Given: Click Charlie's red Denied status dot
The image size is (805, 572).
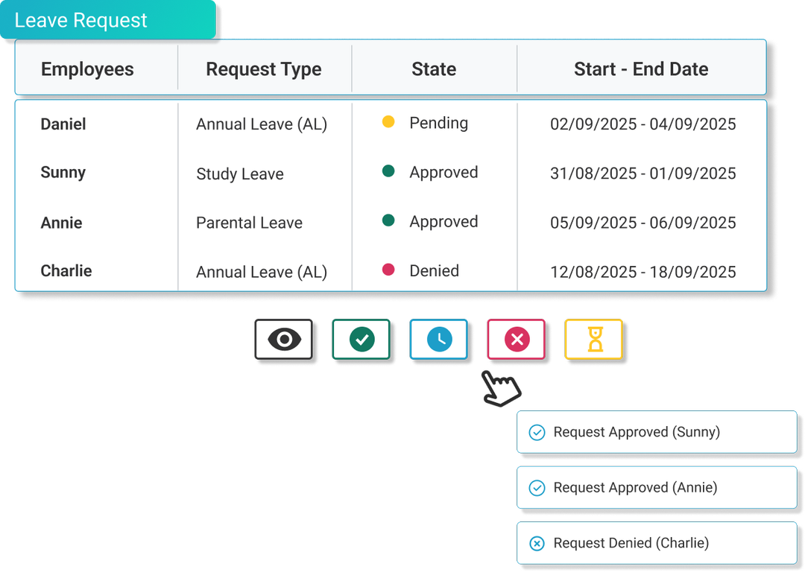Looking at the screenshot, I should pos(388,270).
